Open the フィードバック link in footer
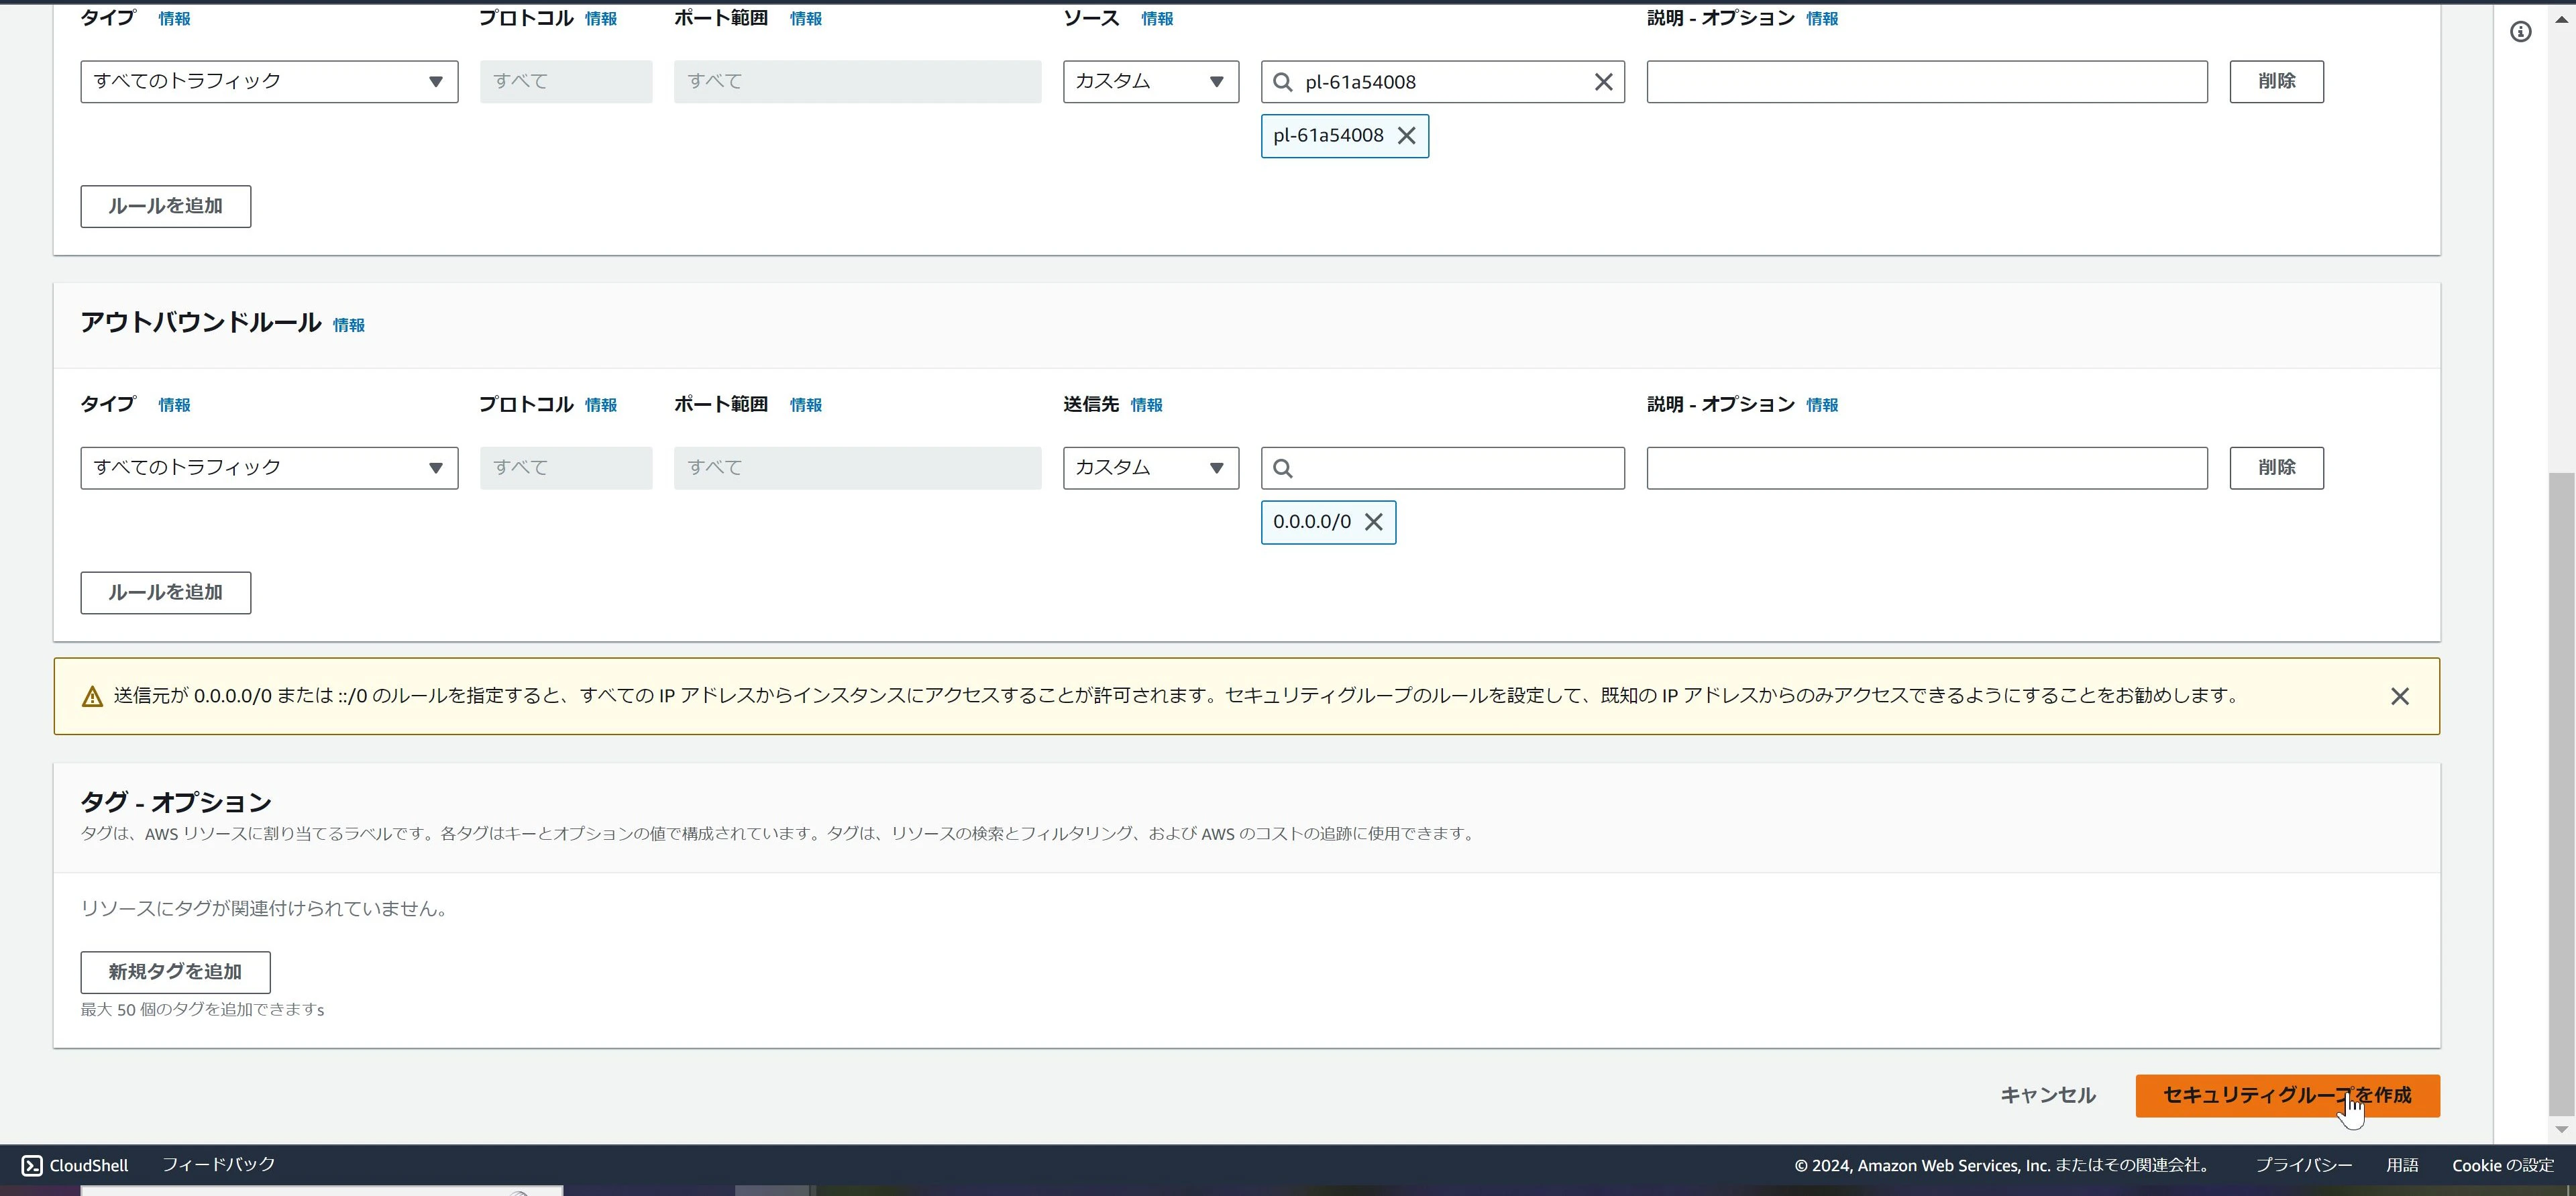2576x1196 pixels. (x=218, y=1165)
